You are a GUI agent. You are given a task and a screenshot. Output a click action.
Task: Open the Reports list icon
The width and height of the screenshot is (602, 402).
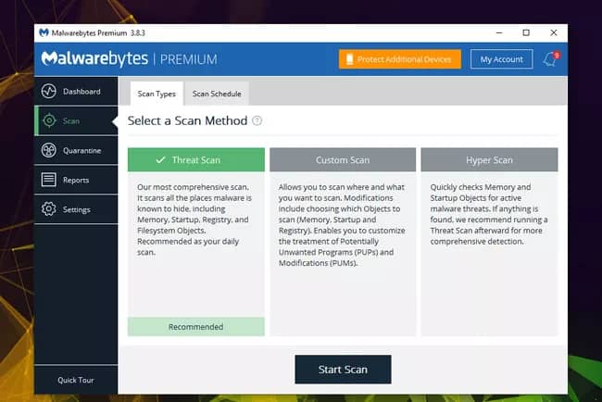tap(49, 180)
